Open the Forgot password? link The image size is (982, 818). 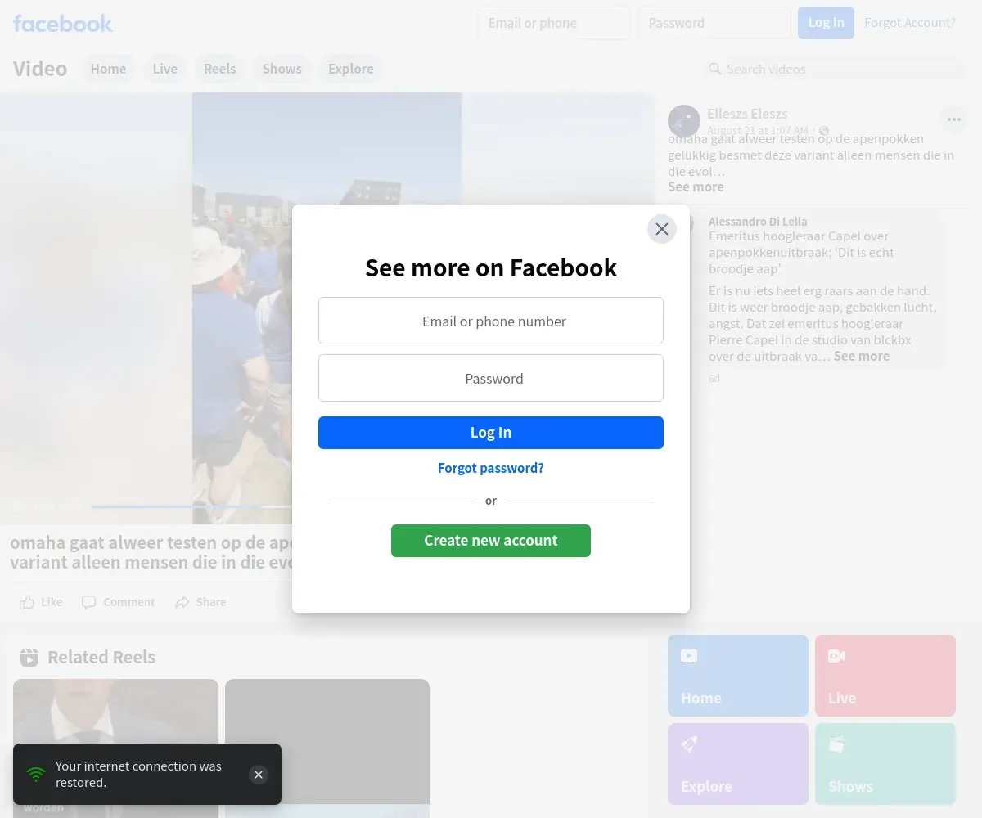(491, 468)
